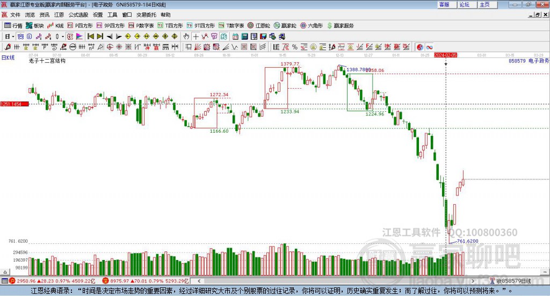Launch the 江恩轮 Gann wheel

[x=259, y=26]
